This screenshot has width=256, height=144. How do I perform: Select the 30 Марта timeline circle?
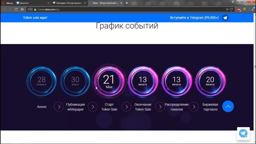75,81
